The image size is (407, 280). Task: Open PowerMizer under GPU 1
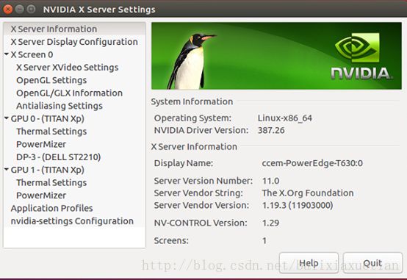tap(41, 195)
